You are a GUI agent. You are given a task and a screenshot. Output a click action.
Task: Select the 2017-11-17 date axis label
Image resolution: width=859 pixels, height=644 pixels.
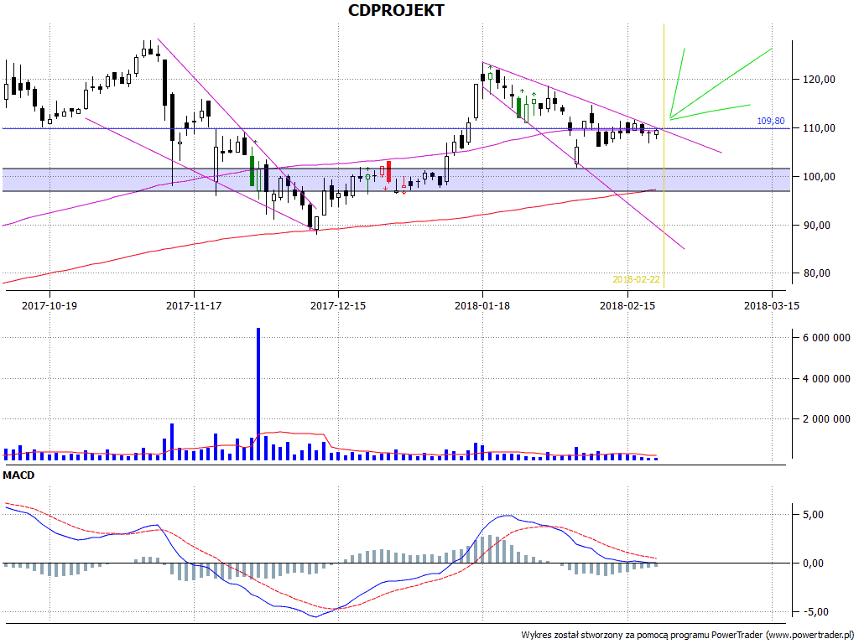[x=194, y=305]
